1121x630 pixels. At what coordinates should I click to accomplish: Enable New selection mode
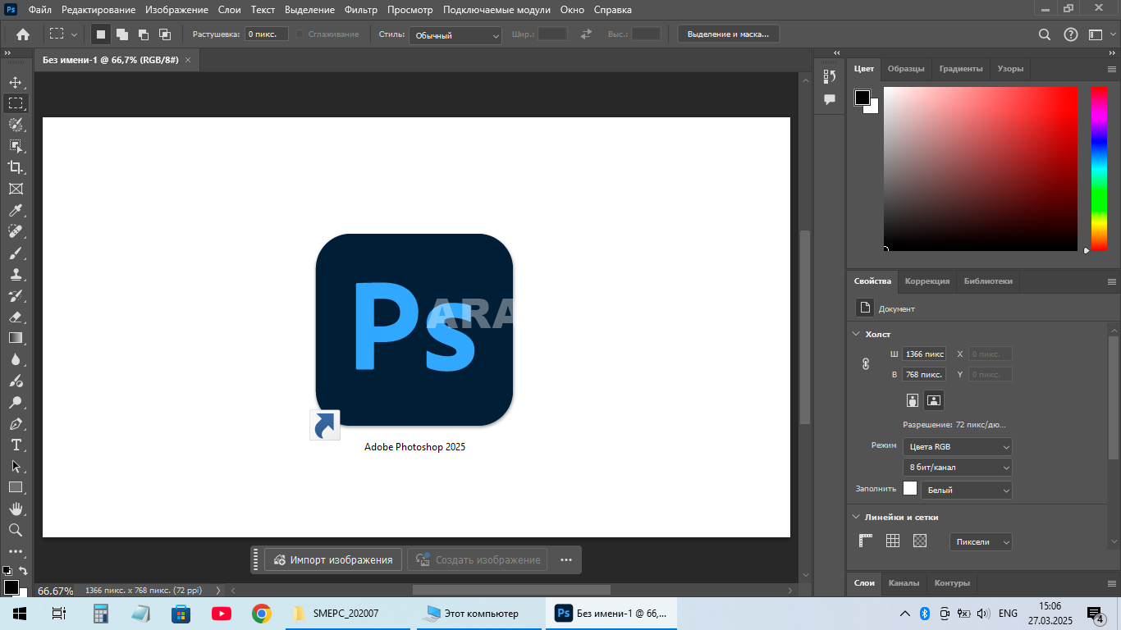pyautogui.click(x=100, y=34)
